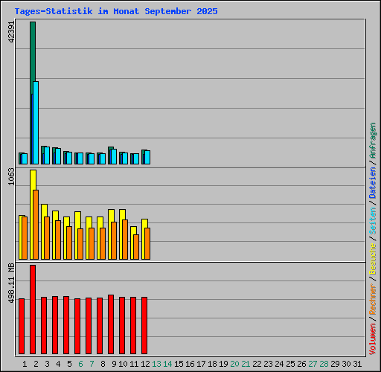
Task: Click the 498.11 MB axis label
Action: tap(11, 283)
